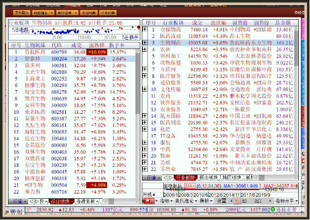Select sector row 软件服务

[x=220, y=103]
